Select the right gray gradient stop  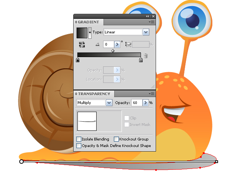141,60
